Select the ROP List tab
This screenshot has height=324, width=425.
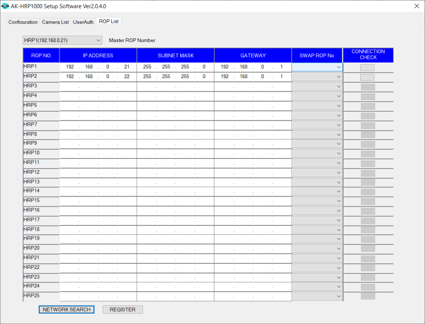tap(108, 21)
